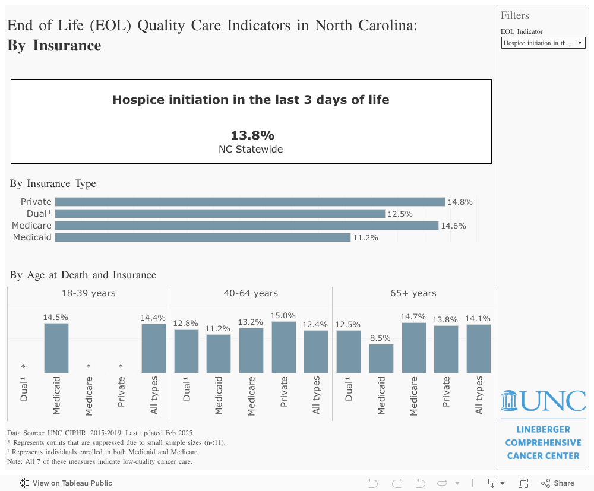Image resolution: width=594 pixels, height=491 pixels.
Task: Click the Undo arrow icon
Action: tap(373, 483)
